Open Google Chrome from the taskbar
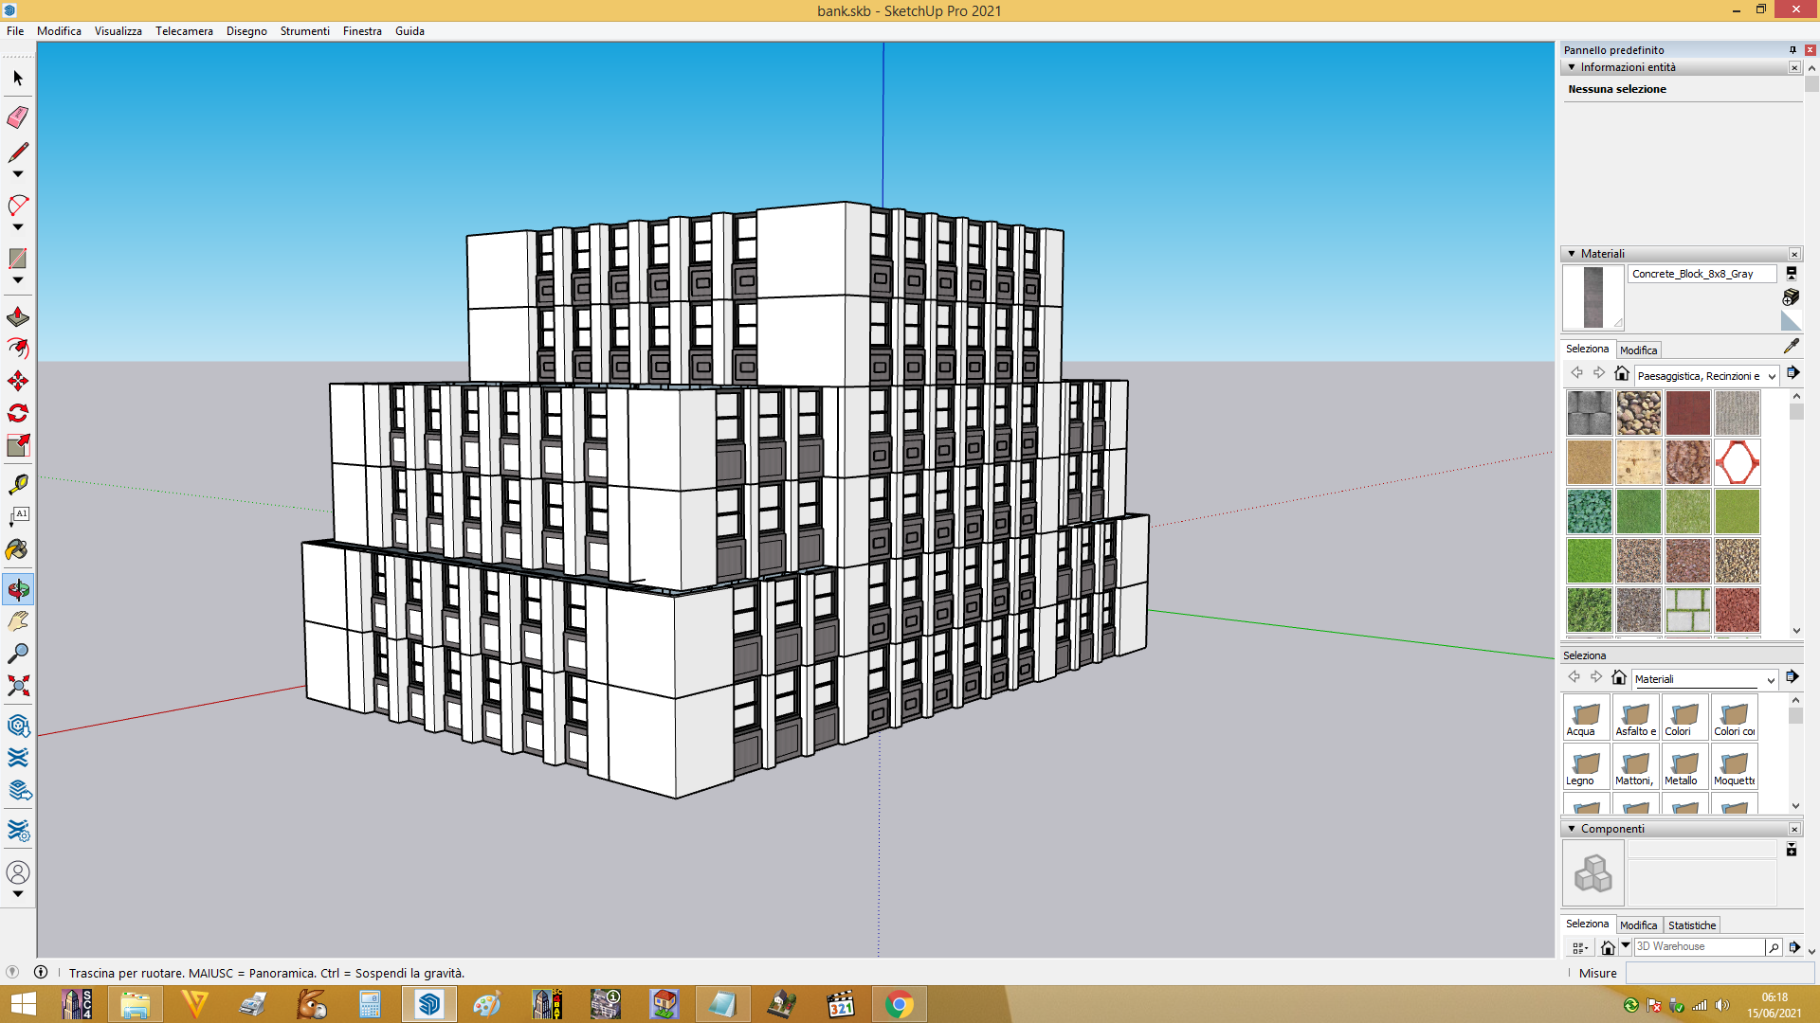The width and height of the screenshot is (1820, 1023). pos(899,1004)
